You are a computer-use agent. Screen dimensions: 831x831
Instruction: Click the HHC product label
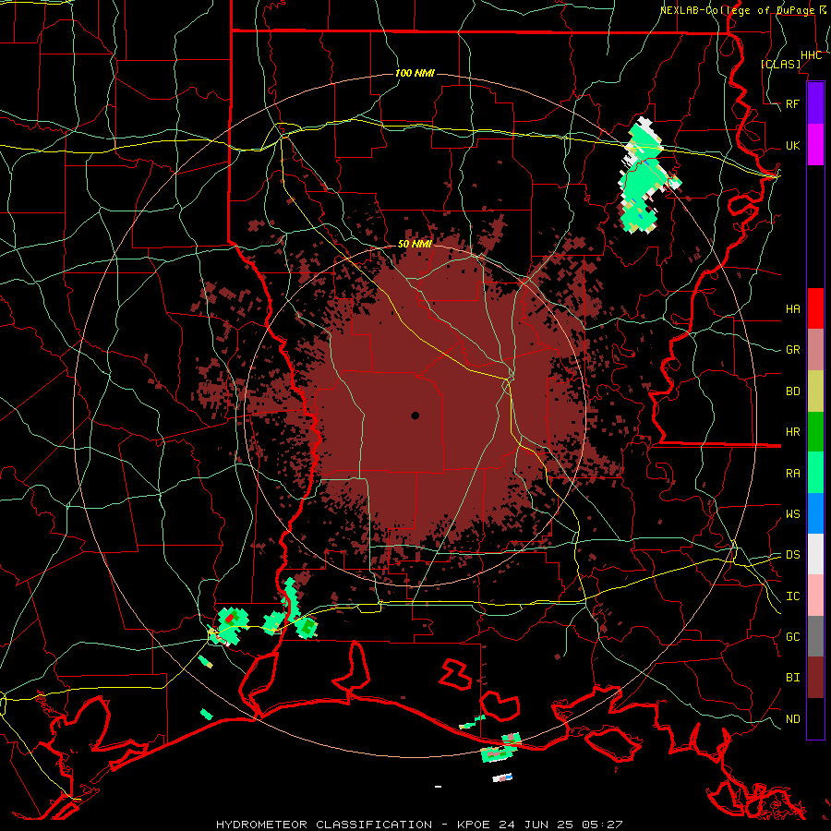(x=812, y=55)
